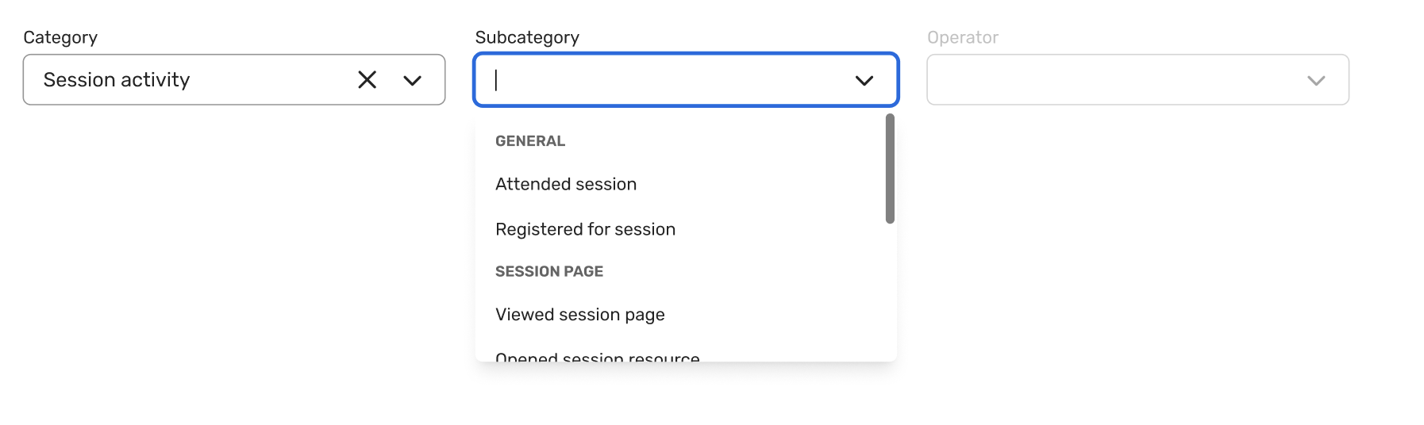Select the Attended session option
Screen dimensions: 1424x425
[566, 185]
